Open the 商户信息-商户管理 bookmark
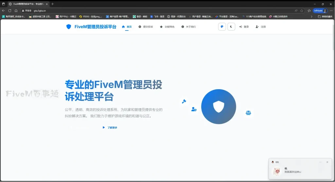This screenshot has width=335, height=182. pos(117,16)
